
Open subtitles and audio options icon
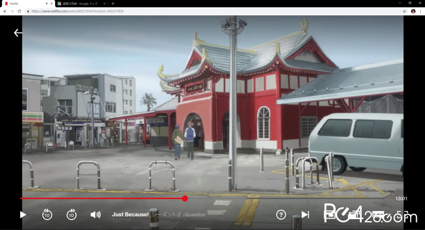[378, 215]
